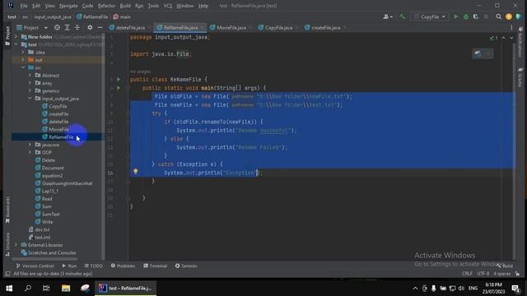This screenshot has width=527, height=296.
Task: Open the Refactor menu
Action: click(106, 6)
